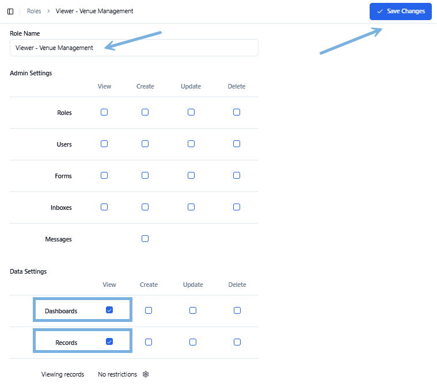Enable Update permission for Roles
Screen dimensions: 437x384
coord(191,112)
